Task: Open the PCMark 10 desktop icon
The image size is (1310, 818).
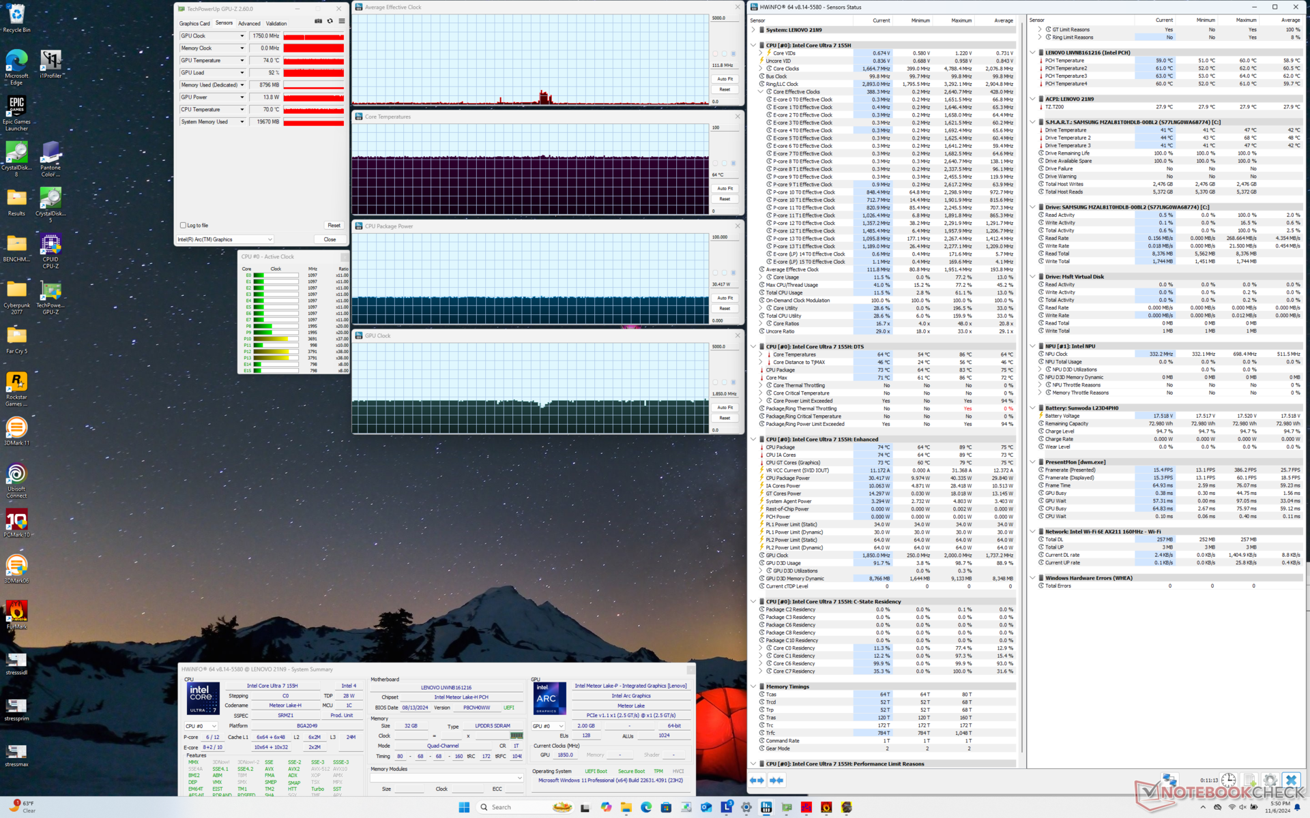Action: tap(16, 524)
